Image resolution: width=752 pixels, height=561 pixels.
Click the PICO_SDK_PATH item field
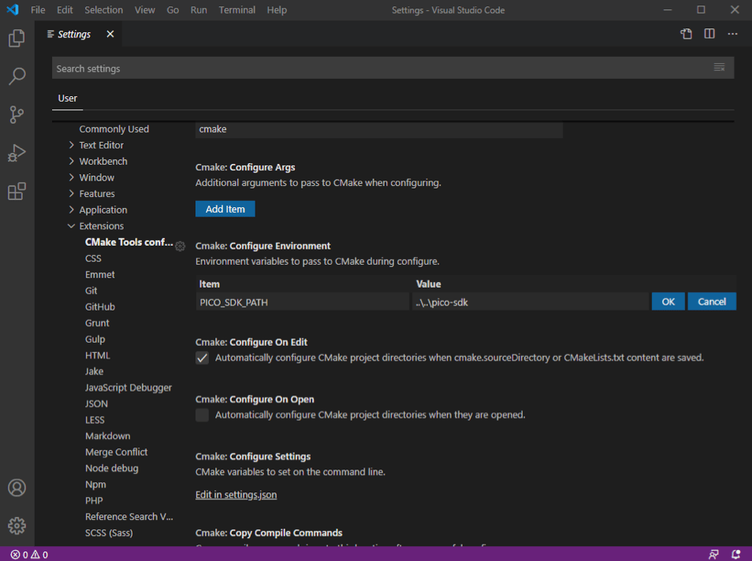point(302,302)
